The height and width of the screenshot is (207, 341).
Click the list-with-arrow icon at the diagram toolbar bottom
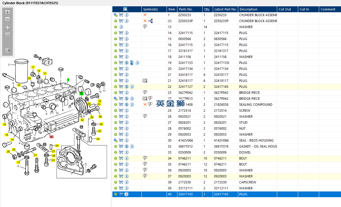(x=7, y=50)
